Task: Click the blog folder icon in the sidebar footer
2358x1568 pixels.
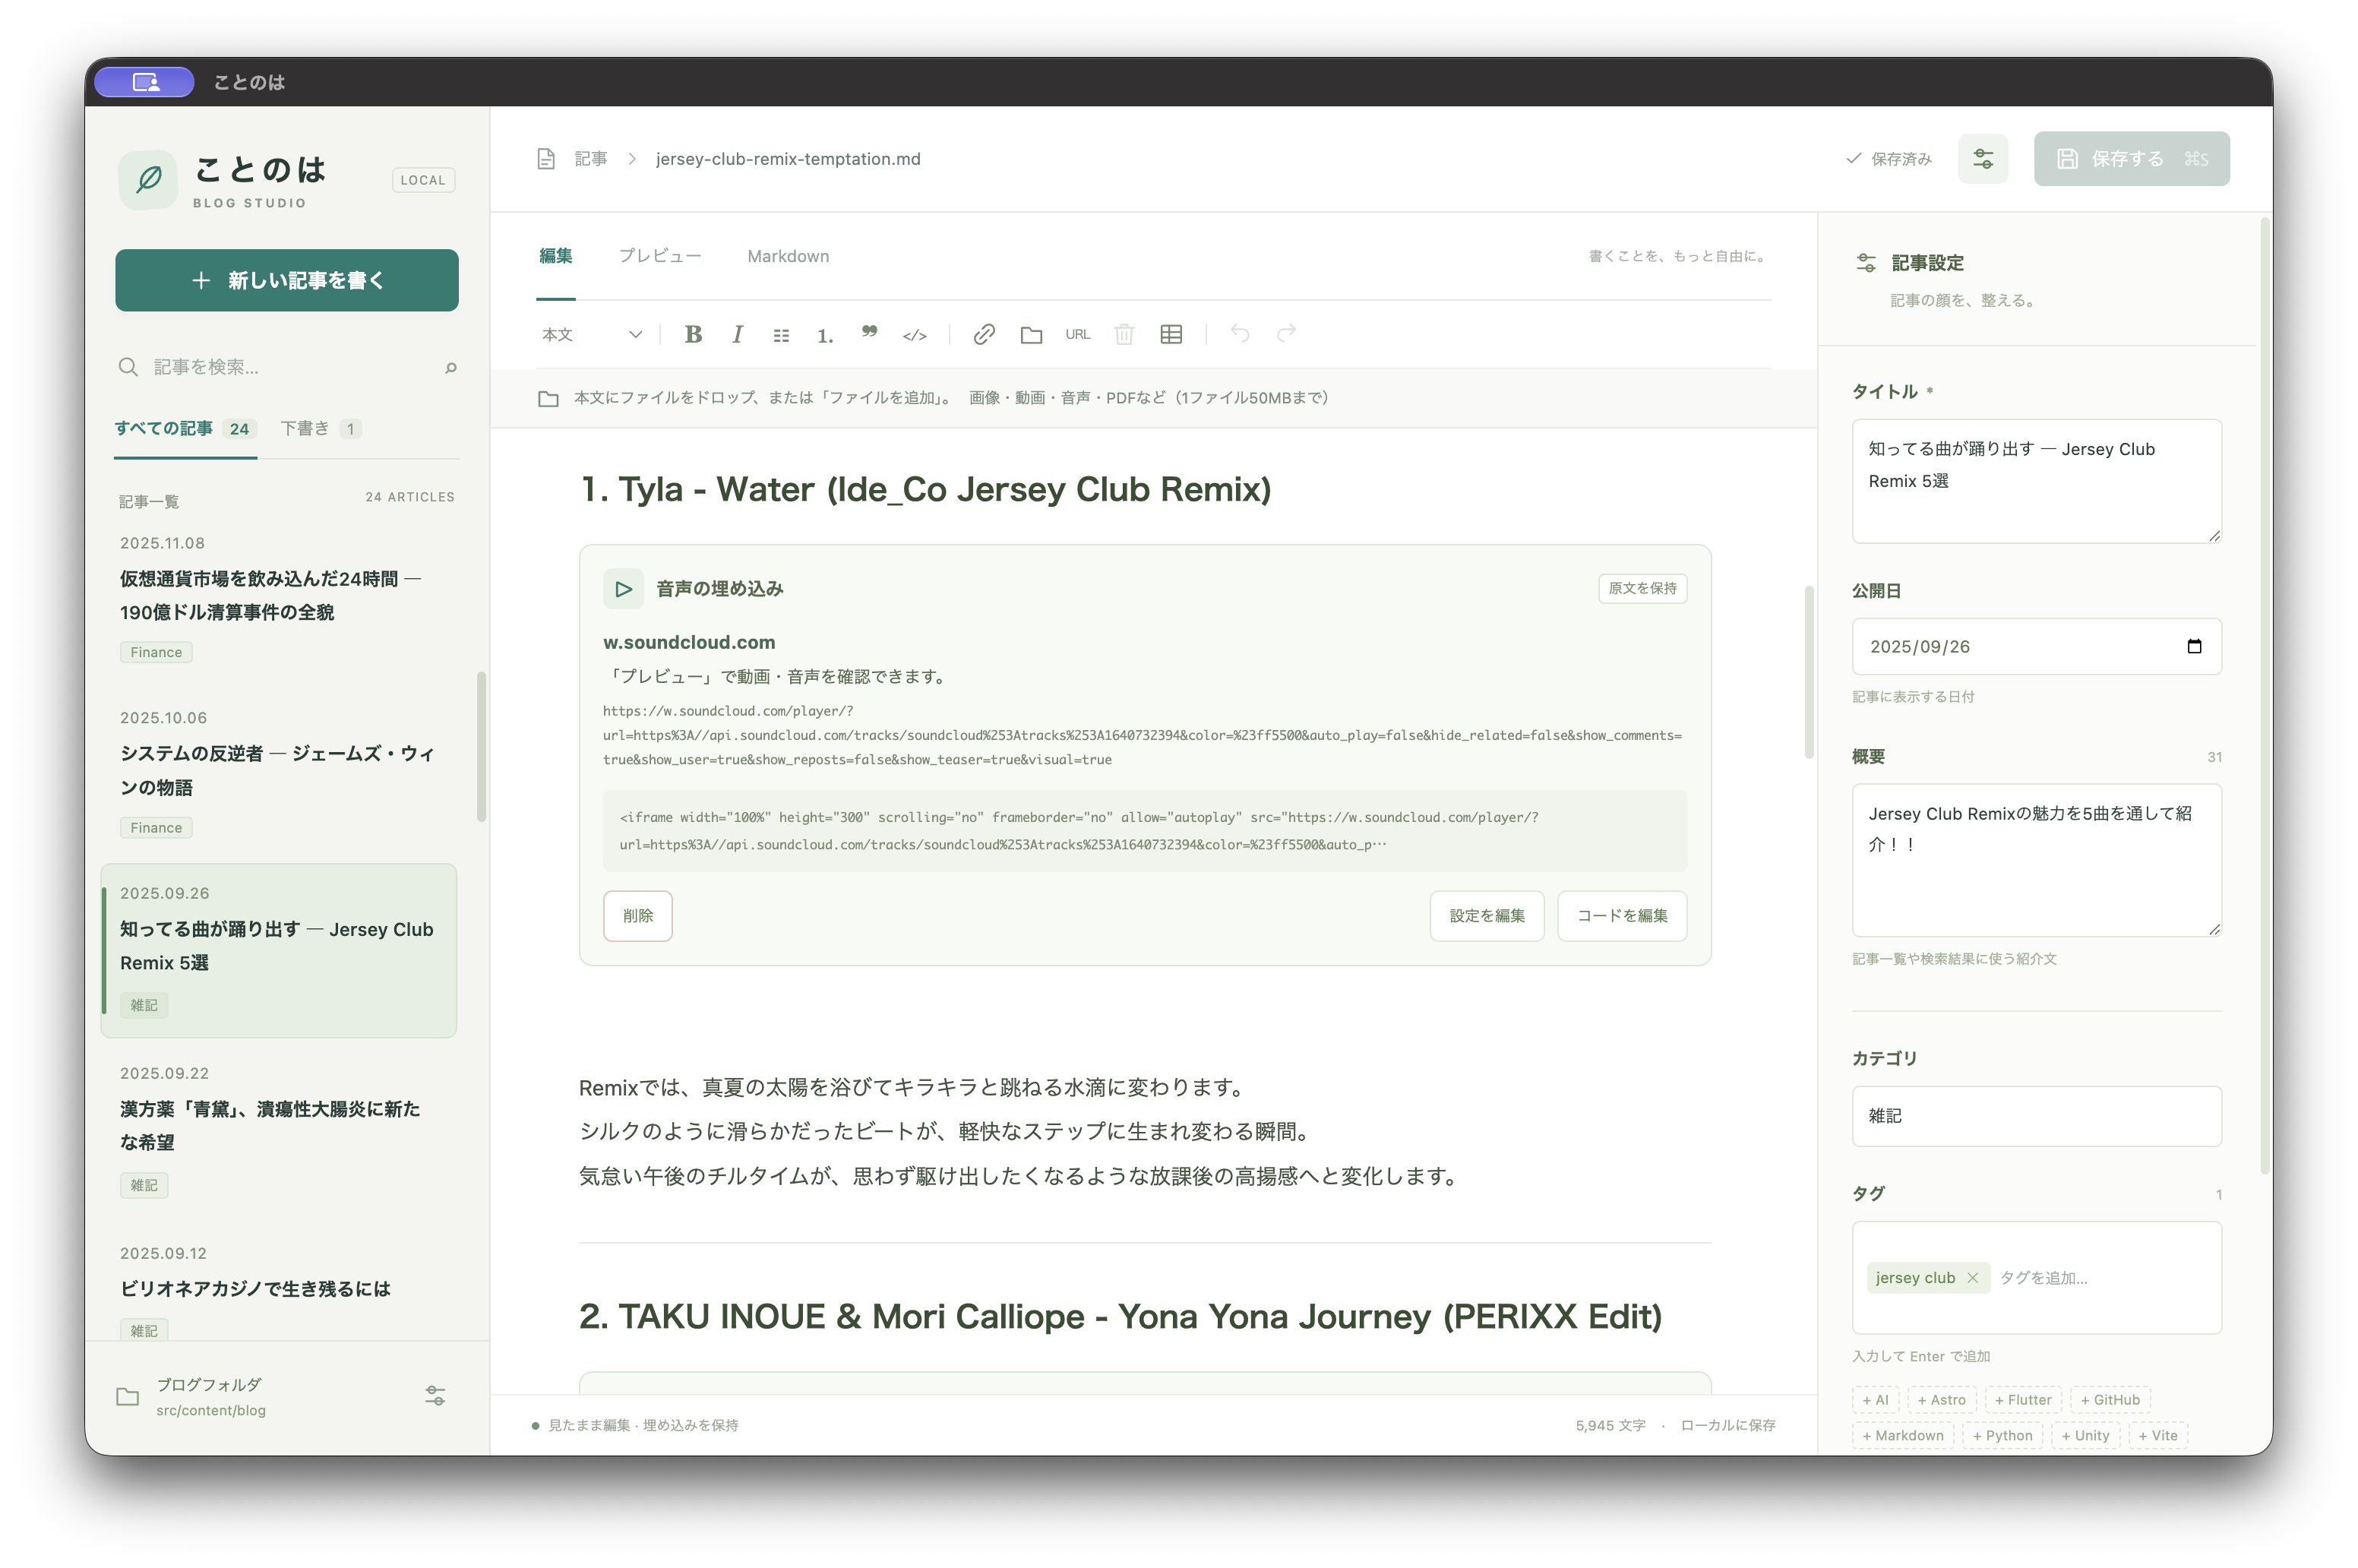Action: 128,1397
